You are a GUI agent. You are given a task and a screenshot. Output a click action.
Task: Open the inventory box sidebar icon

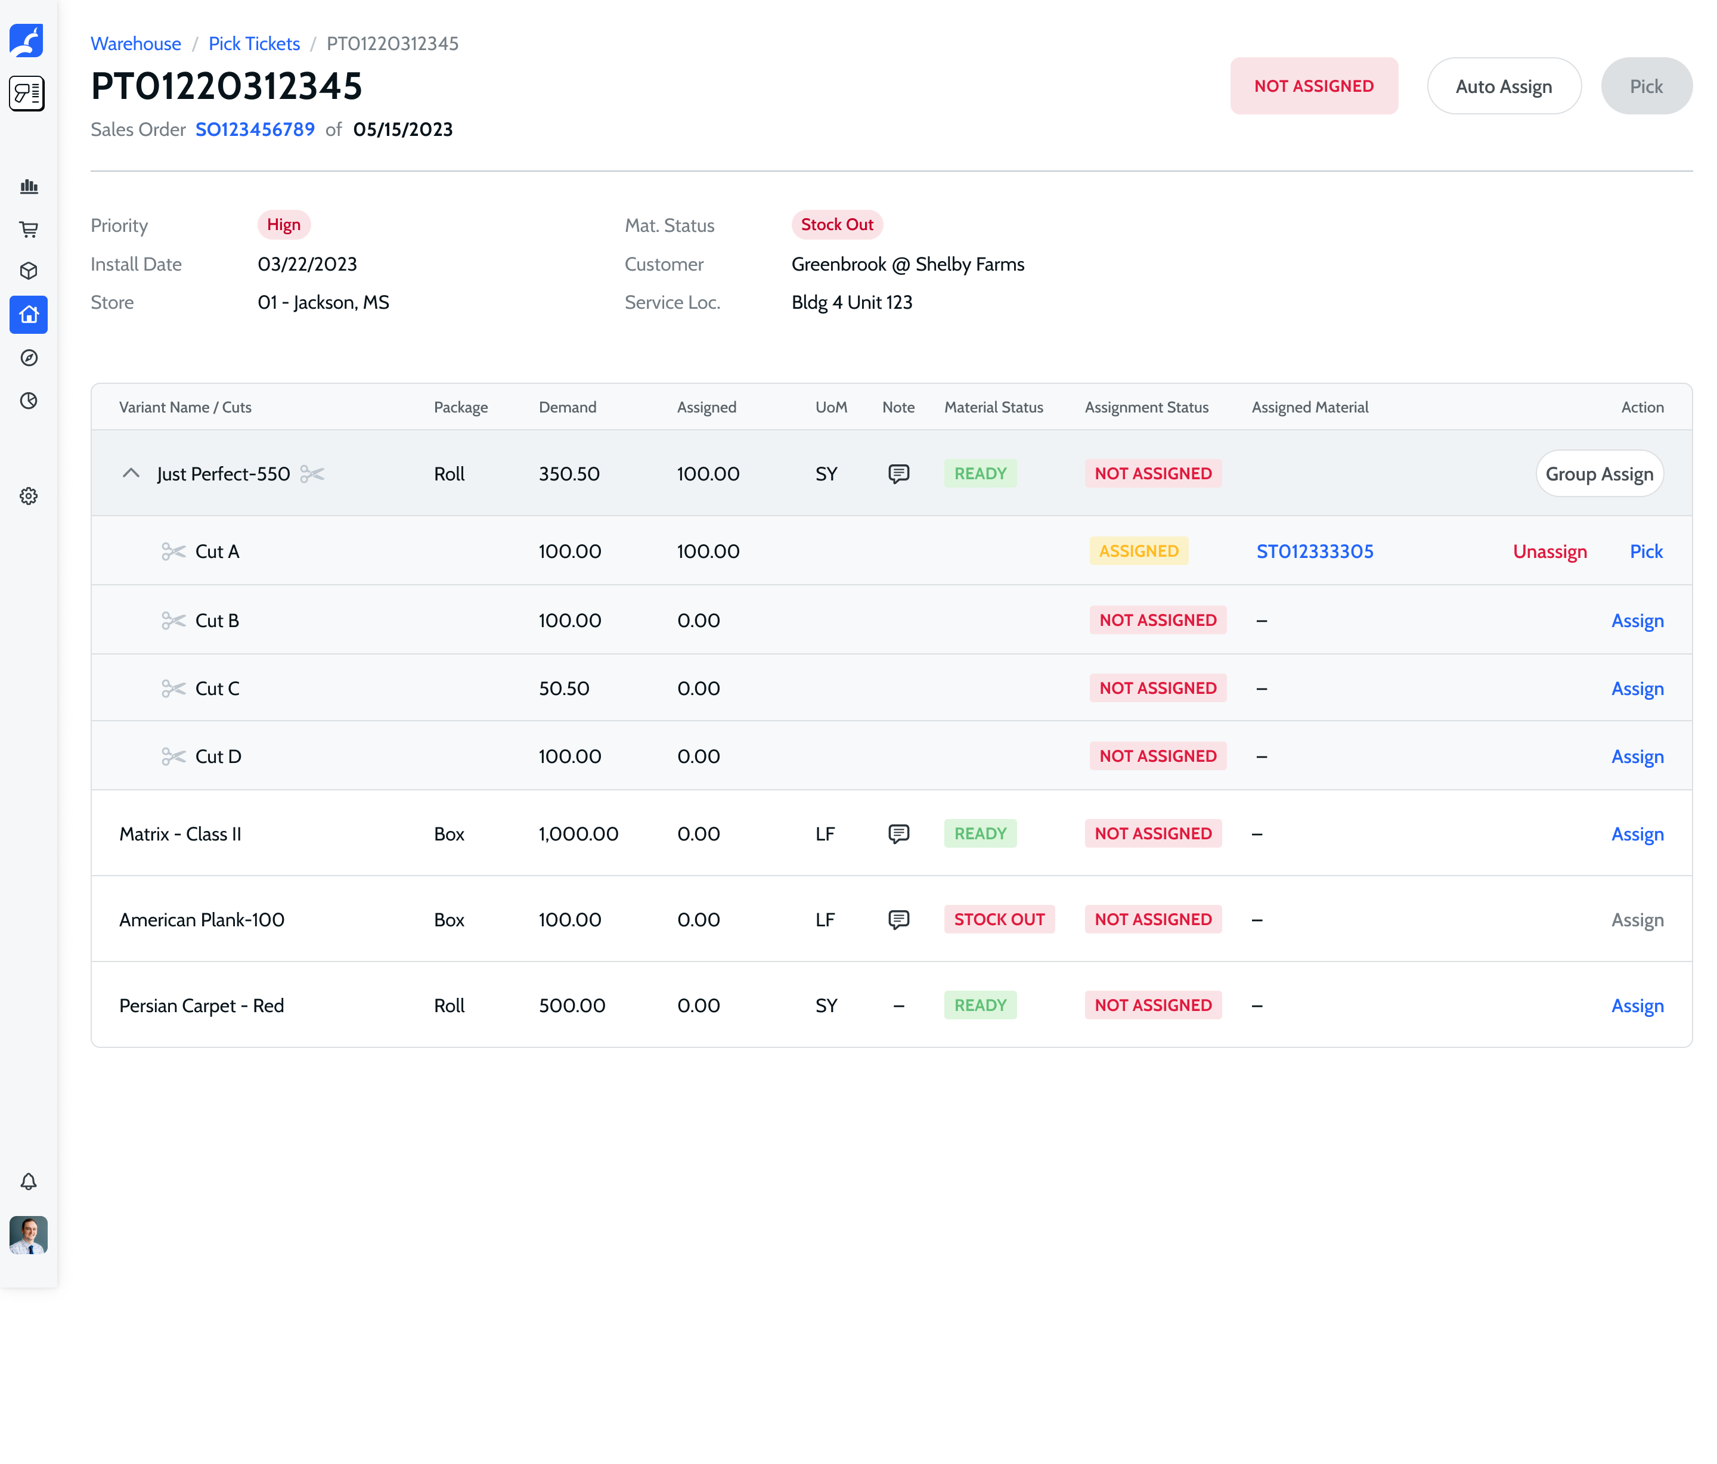click(29, 271)
